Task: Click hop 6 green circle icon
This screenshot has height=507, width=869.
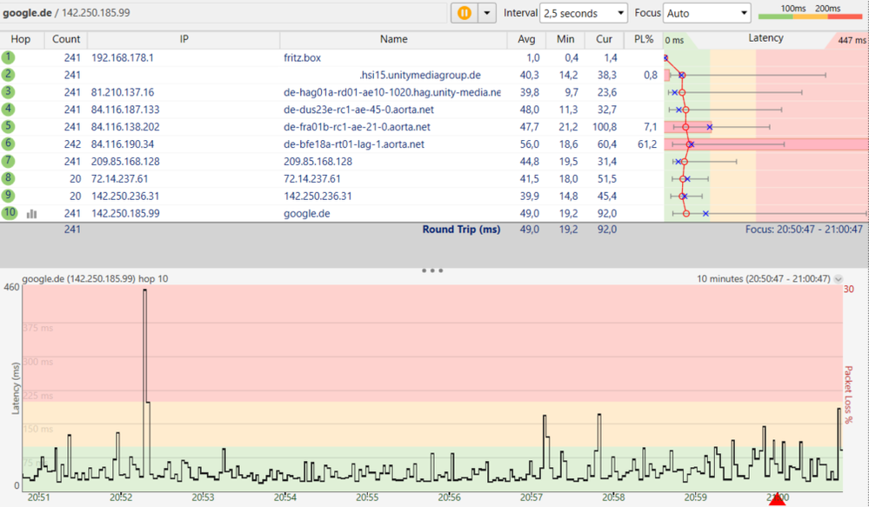Action: click(9, 144)
